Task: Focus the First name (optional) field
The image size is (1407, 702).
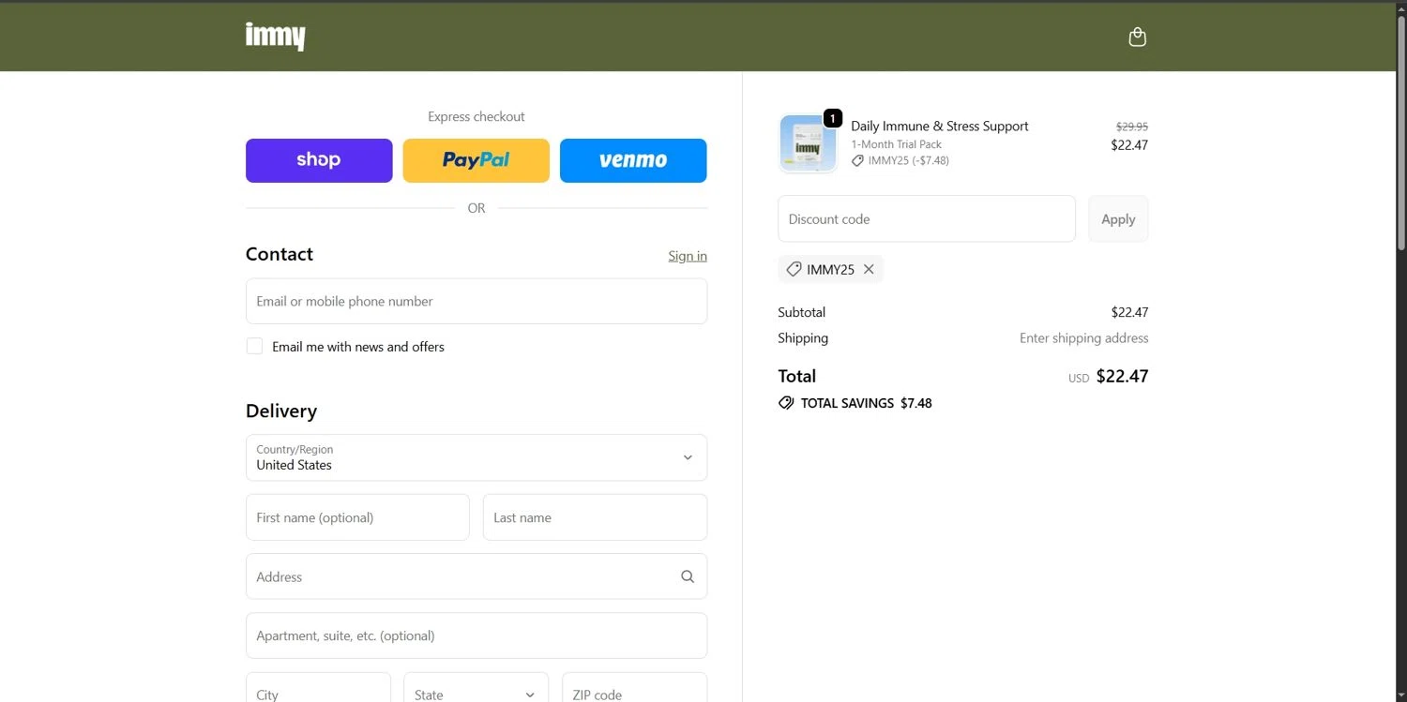Action: pyautogui.click(x=357, y=517)
